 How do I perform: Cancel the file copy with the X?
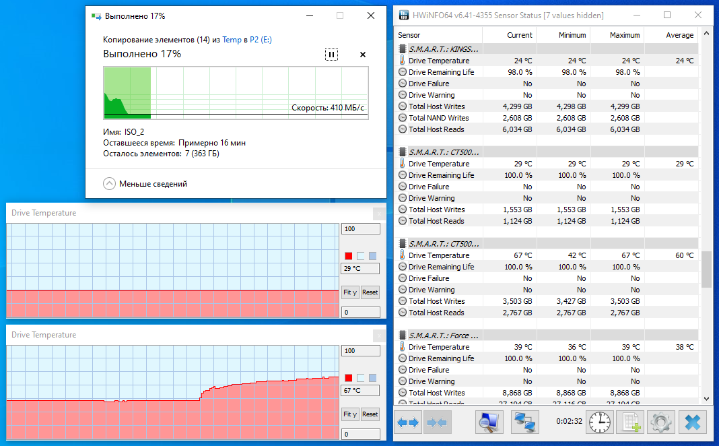(362, 55)
